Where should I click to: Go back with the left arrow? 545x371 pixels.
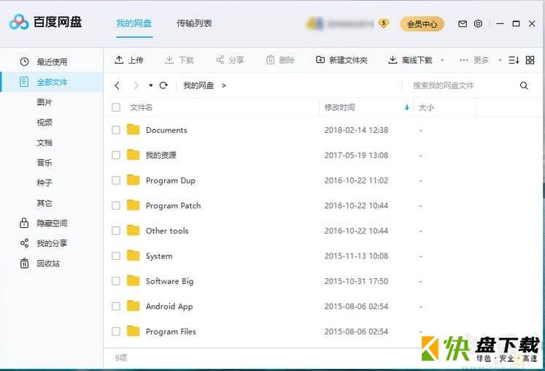tap(117, 85)
